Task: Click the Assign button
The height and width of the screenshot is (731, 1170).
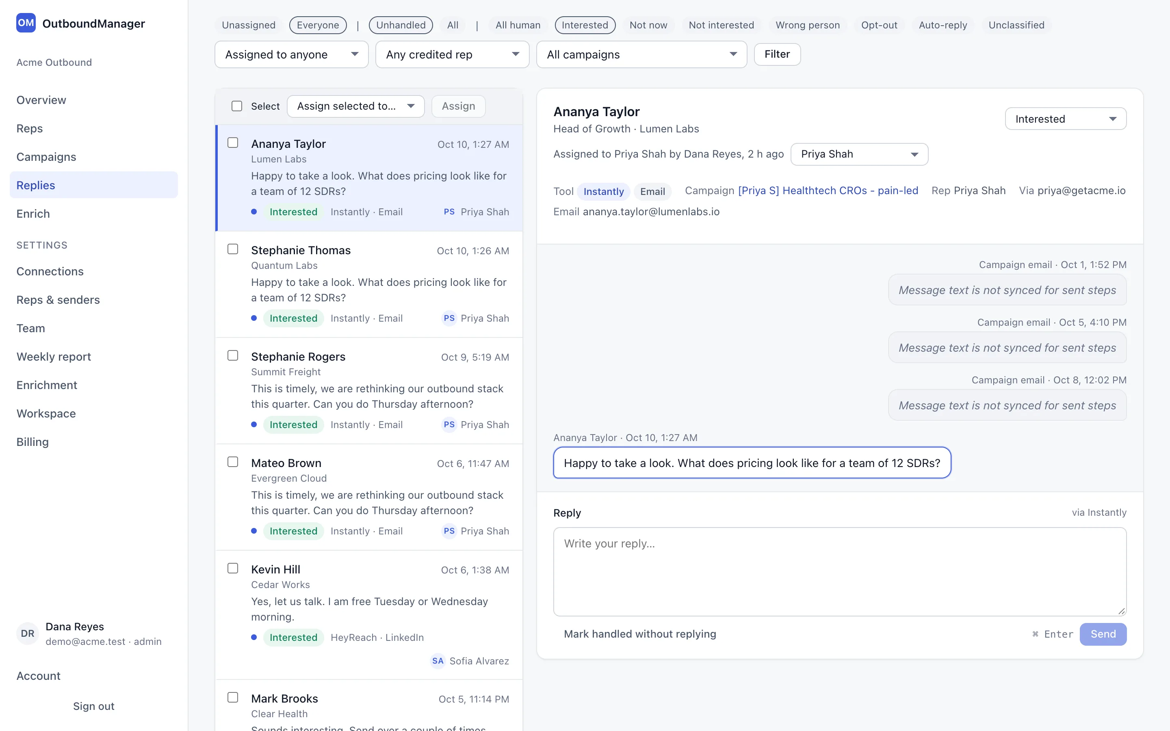Action: point(458,106)
